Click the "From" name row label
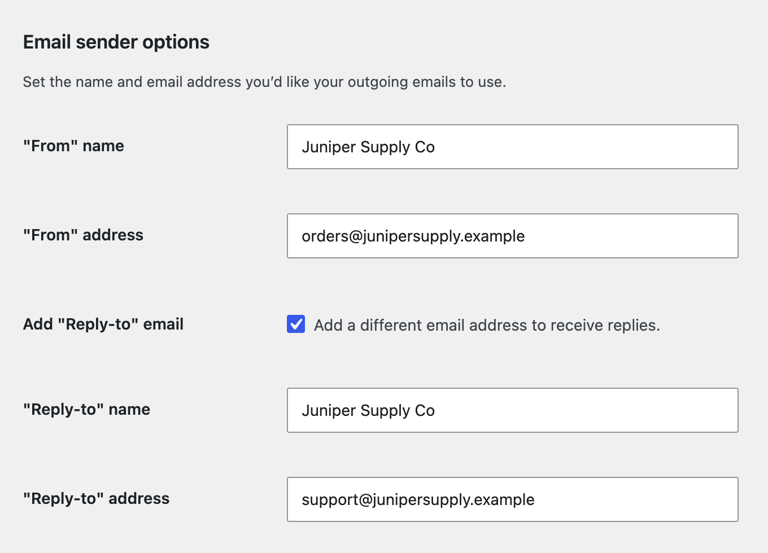This screenshot has height=553, width=768. point(73,146)
